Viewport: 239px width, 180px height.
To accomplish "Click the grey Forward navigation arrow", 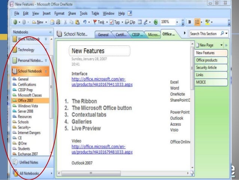I will coord(24,22).
